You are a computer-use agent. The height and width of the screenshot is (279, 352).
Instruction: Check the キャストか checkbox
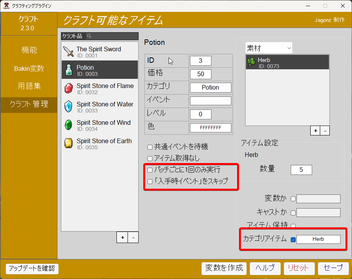(293, 213)
